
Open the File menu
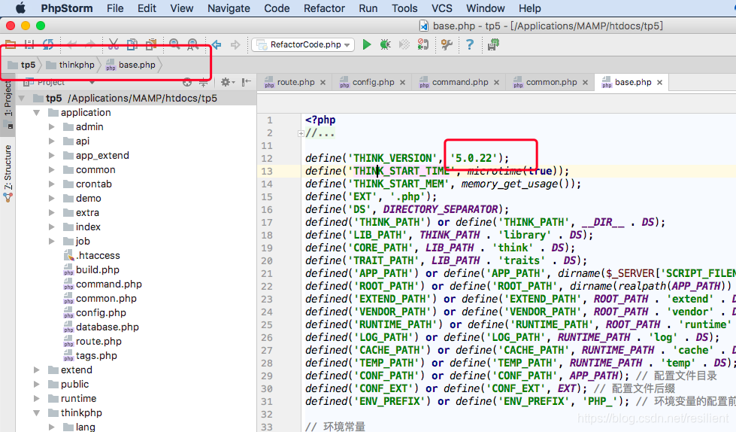click(115, 8)
